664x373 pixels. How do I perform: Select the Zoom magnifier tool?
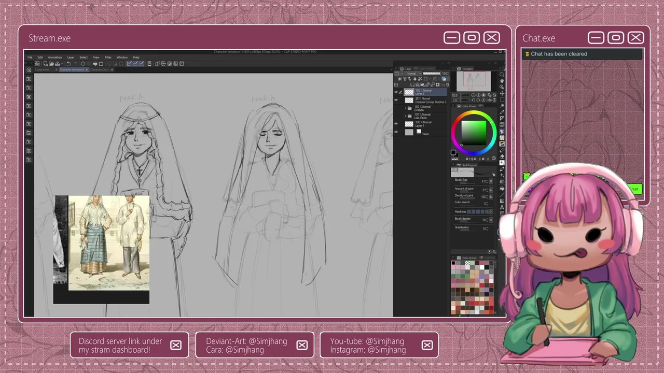[502, 75]
